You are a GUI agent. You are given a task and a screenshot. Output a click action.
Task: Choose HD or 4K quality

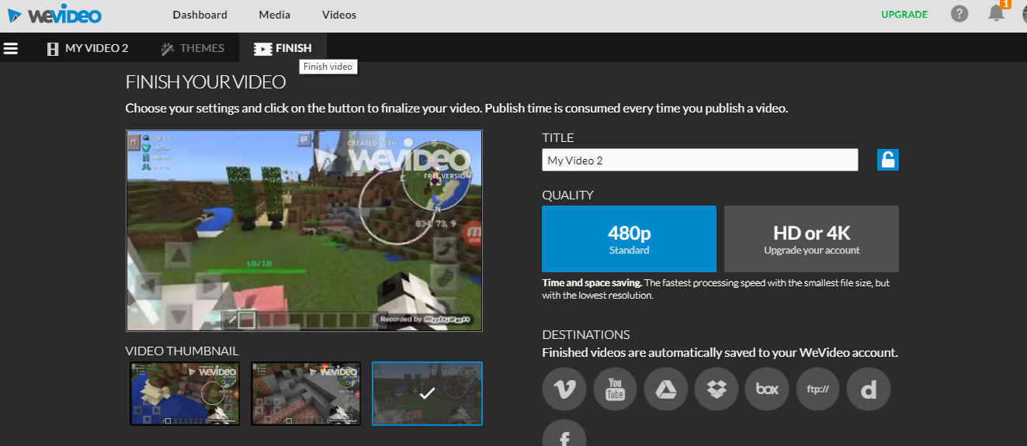coord(811,239)
